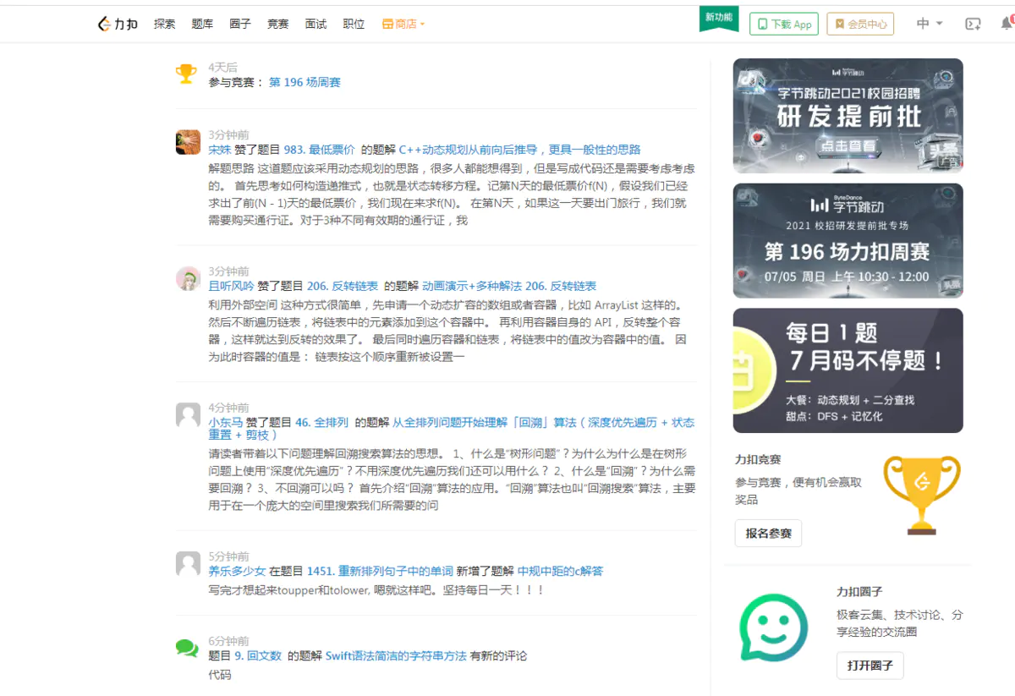Click the 参与竞赛，便有机会赢取奖品 description

click(798, 490)
